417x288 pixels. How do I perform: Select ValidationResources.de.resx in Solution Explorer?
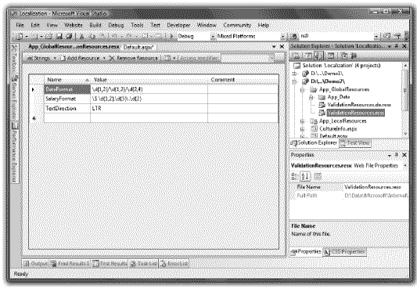(x=359, y=105)
